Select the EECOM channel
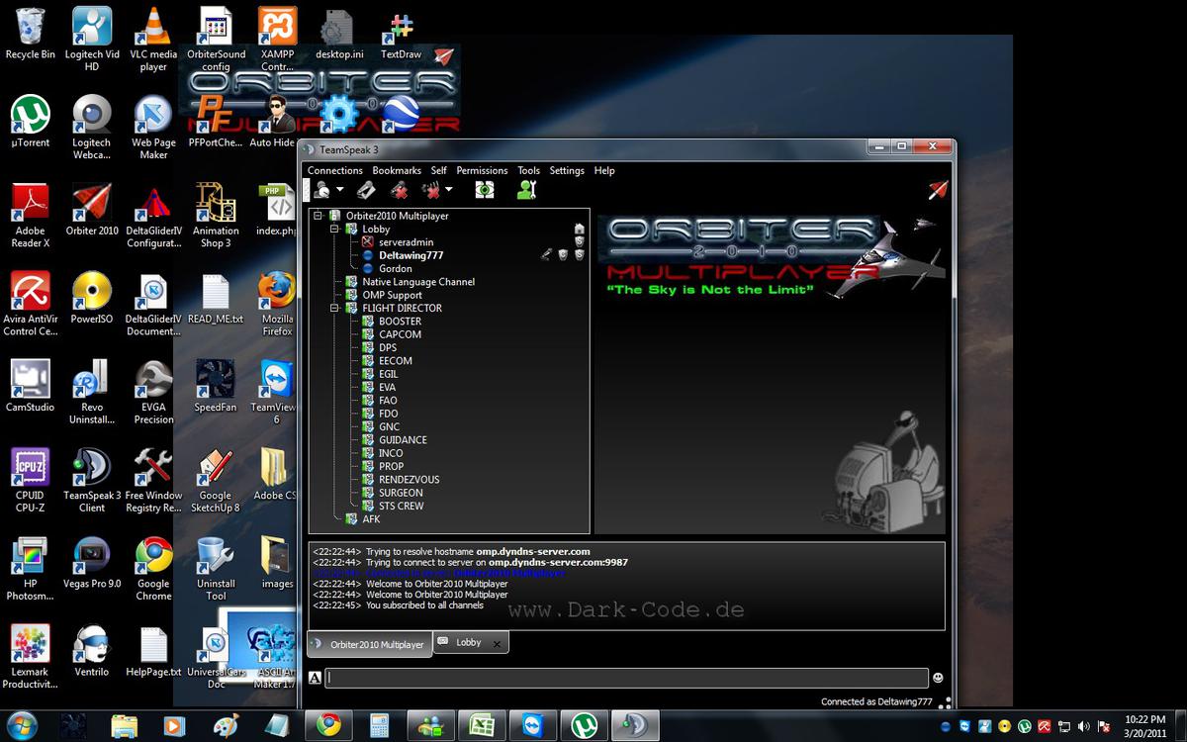The image size is (1187, 742). 395,361
